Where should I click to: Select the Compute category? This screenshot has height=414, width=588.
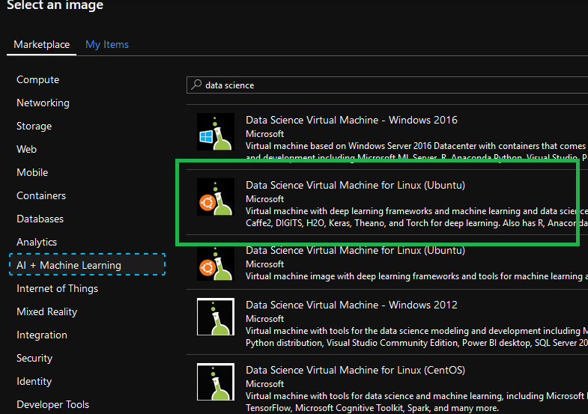tap(38, 80)
